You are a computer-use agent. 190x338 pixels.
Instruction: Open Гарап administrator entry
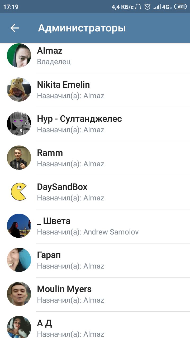(x=95, y=260)
